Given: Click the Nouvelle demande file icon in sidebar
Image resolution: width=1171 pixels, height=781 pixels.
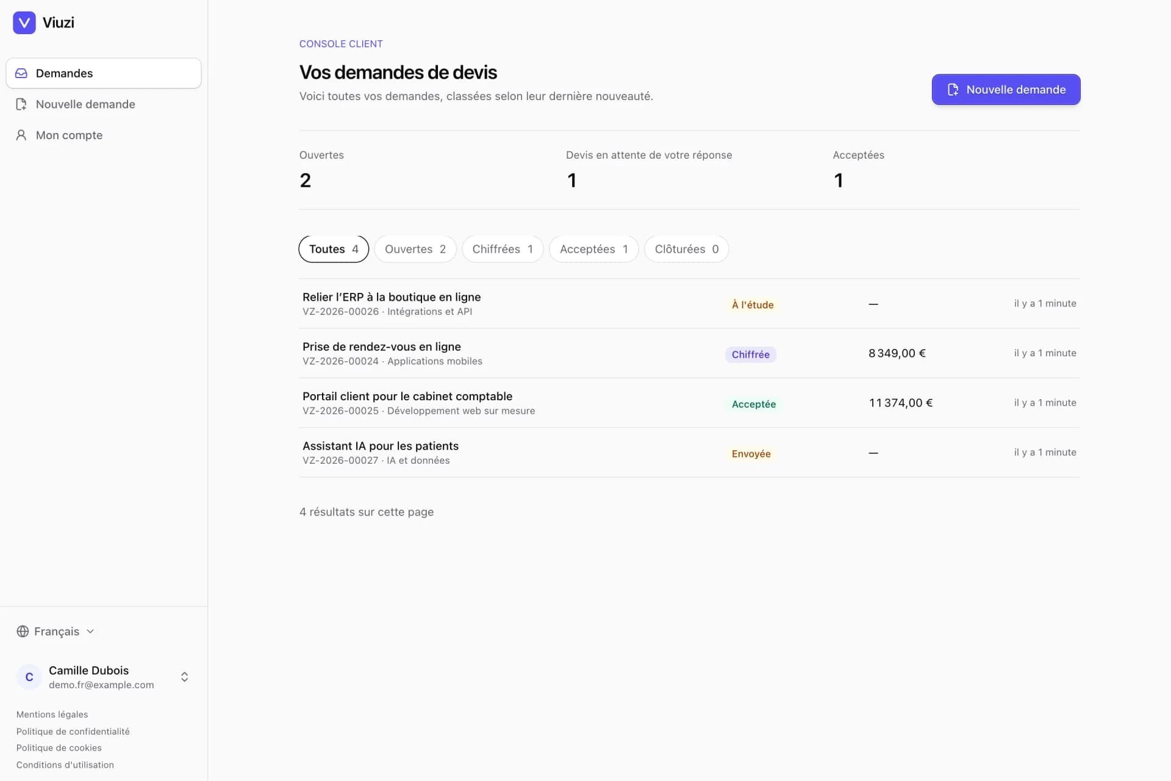Looking at the screenshot, I should pos(21,104).
